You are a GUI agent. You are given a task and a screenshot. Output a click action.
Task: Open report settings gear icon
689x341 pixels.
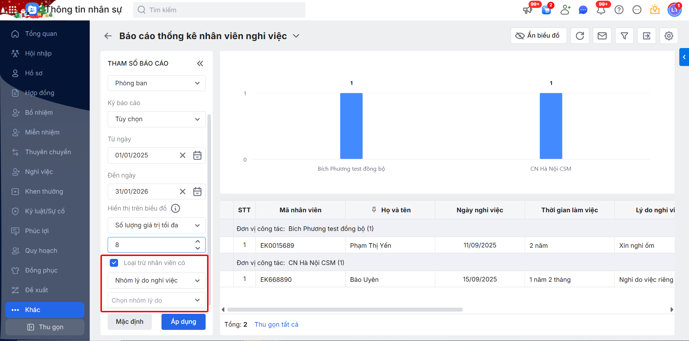tap(669, 36)
